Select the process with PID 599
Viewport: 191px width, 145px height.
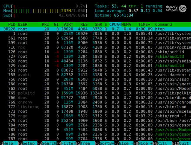(95, 43)
